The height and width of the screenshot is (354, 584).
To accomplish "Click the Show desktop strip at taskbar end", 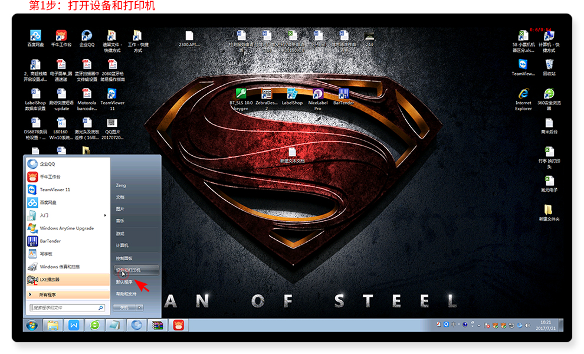I will coord(561,325).
